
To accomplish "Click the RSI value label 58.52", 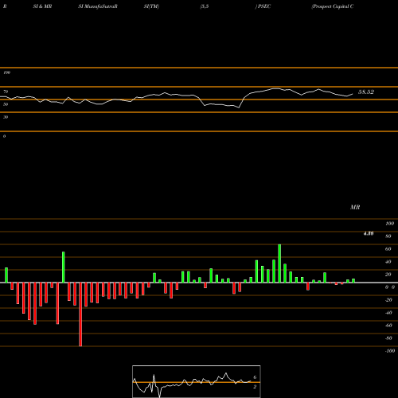I will (366, 92).
